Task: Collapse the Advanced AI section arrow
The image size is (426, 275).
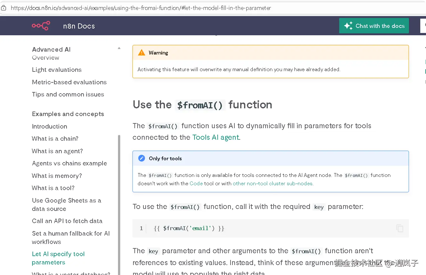Action: (119, 48)
